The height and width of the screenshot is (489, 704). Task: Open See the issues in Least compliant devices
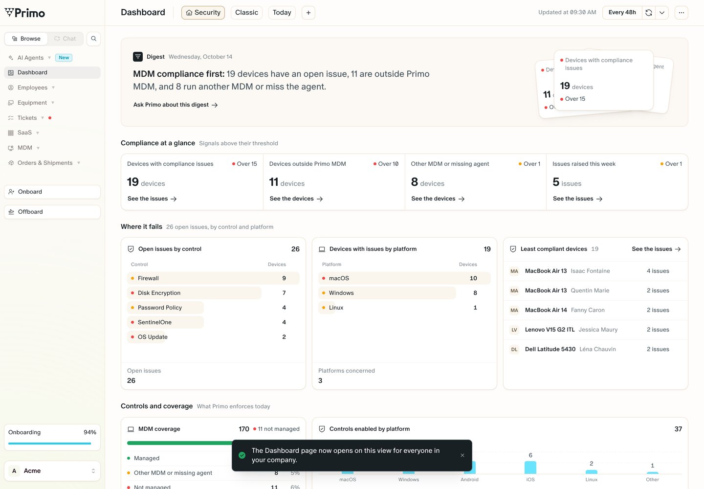point(656,249)
